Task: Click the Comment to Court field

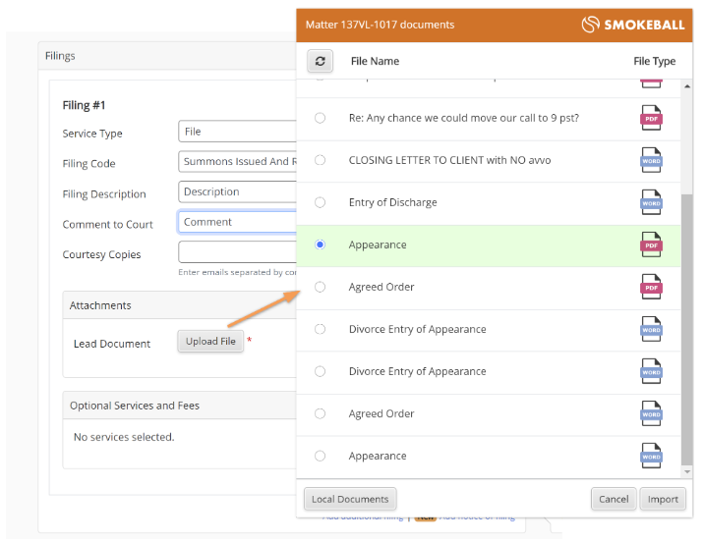Action: 238,222
